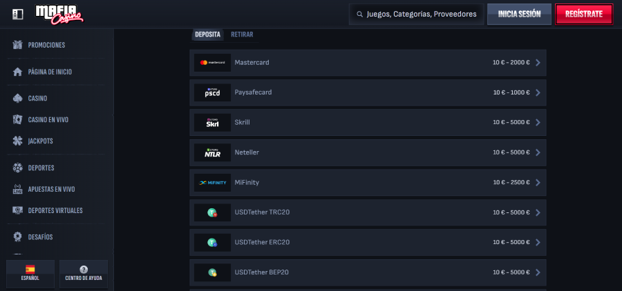Click the Paysafecard pscd logo

(x=212, y=92)
